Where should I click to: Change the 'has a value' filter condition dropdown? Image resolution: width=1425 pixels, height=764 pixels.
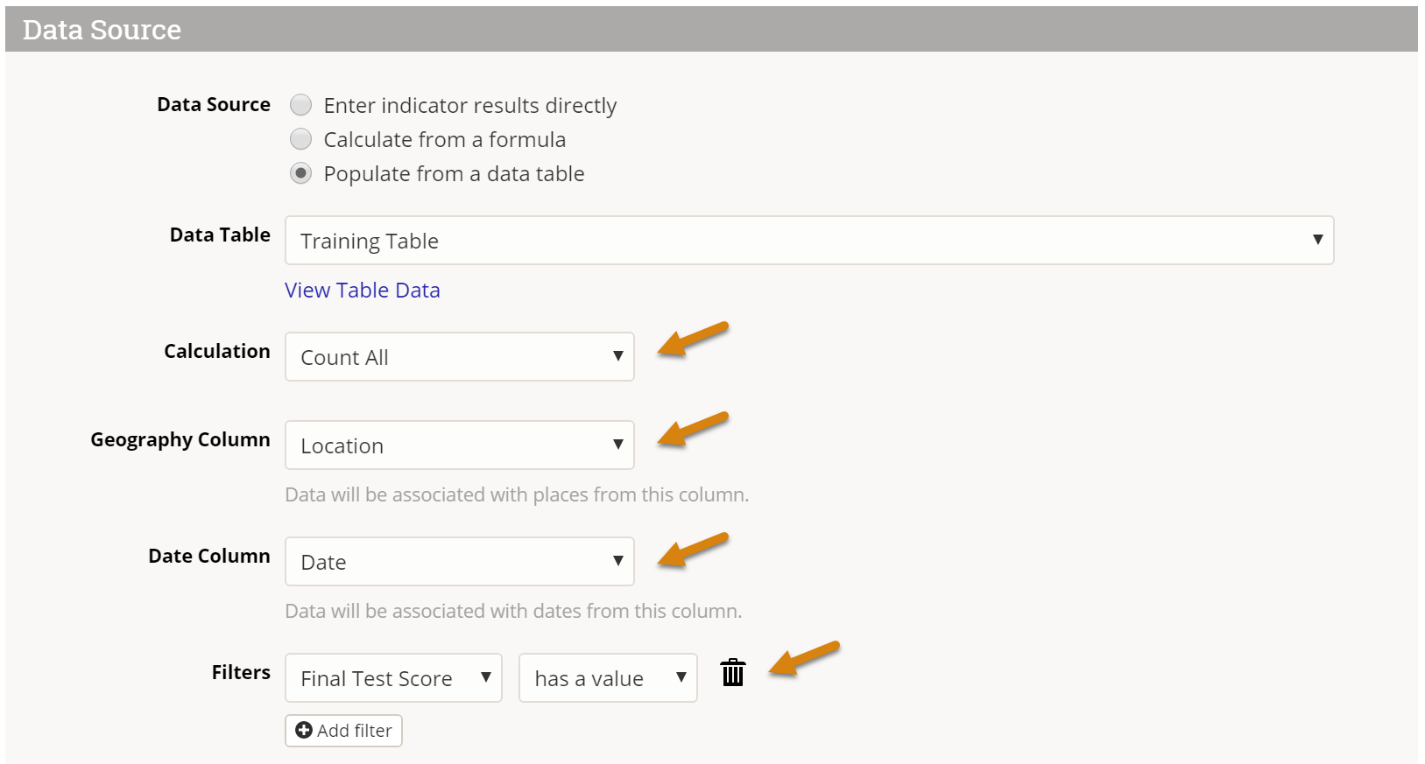(608, 678)
